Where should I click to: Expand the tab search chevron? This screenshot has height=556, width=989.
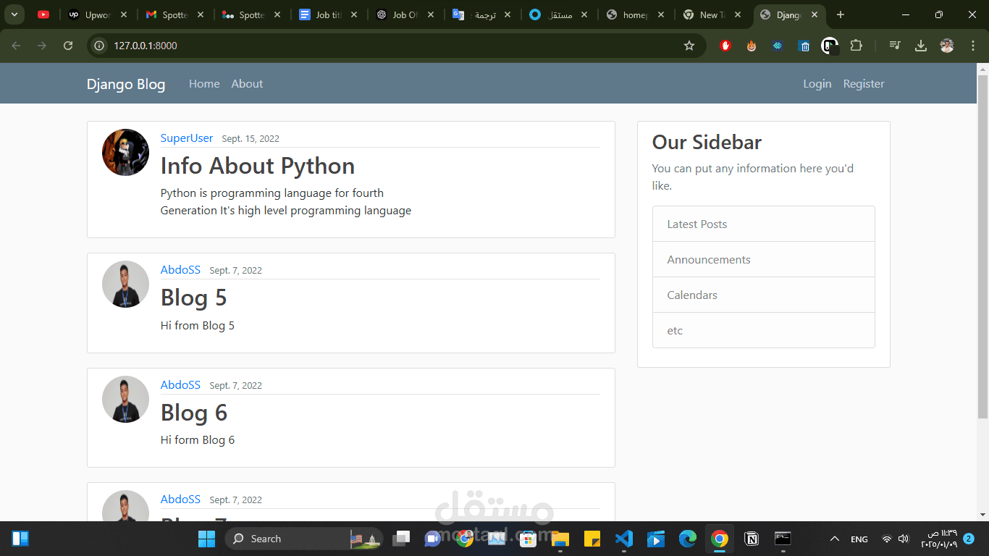(14, 14)
